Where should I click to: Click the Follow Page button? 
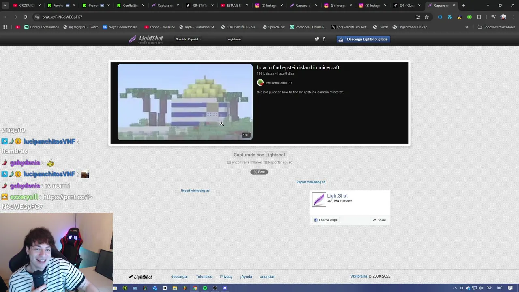click(x=326, y=220)
